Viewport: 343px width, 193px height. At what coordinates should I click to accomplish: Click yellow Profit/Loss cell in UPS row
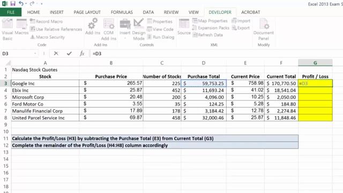(x=315, y=118)
